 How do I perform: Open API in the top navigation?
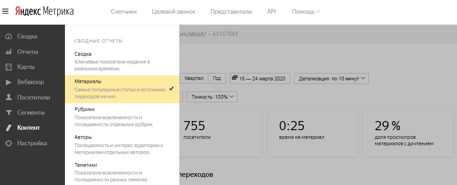tap(271, 11)
